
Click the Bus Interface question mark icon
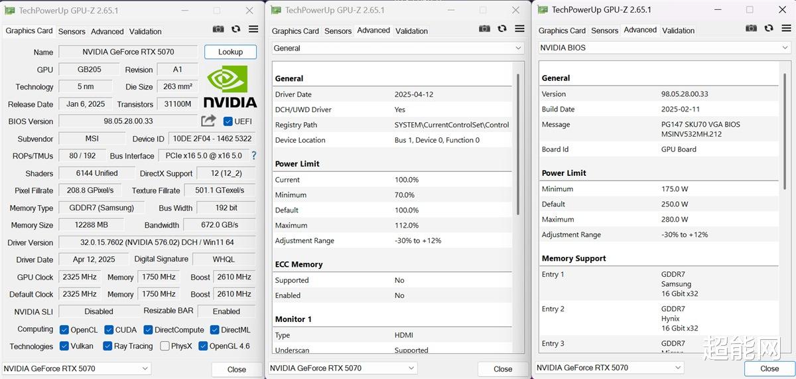point(253,155)
